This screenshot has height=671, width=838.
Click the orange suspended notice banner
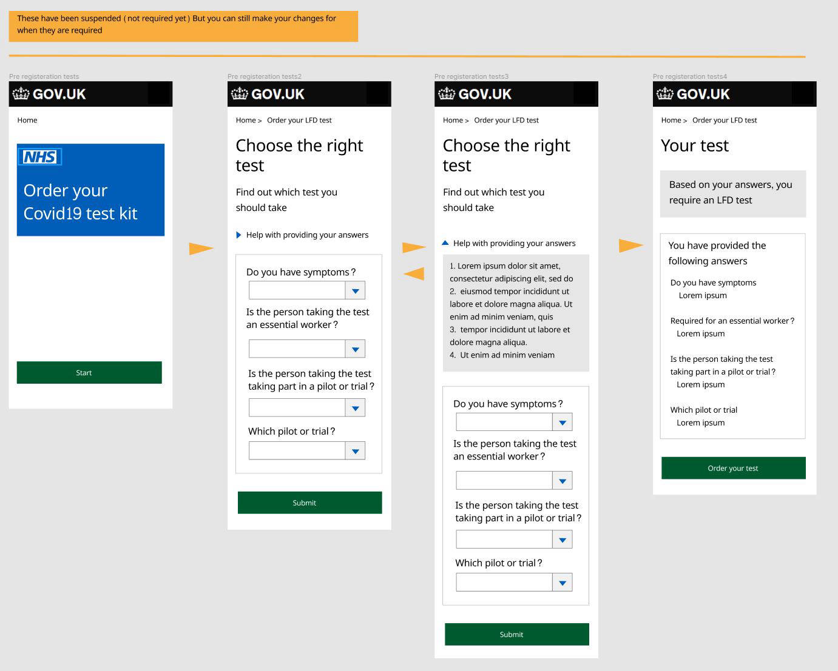pyautogui.click(x=183, y=25)
